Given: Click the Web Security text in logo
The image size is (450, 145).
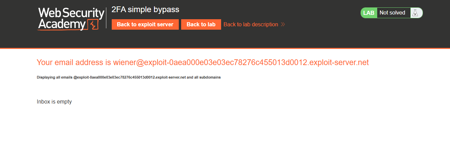Looking at the screenshot, I should pyautogui.click(x=71, y=13).
